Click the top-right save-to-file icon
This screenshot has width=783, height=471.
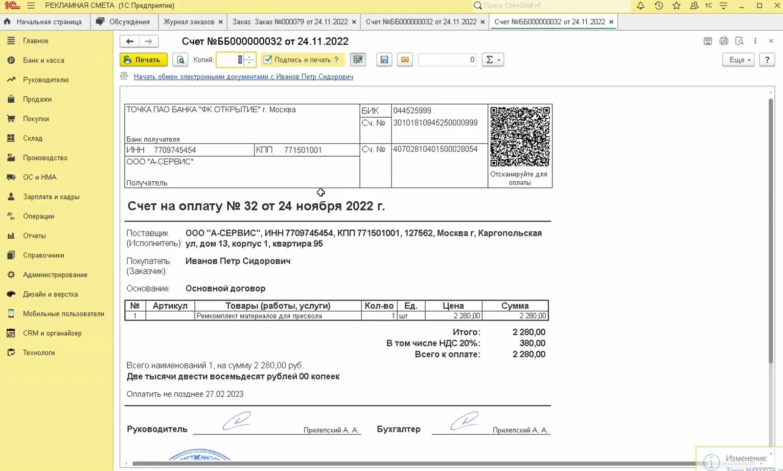pos(708,41)
